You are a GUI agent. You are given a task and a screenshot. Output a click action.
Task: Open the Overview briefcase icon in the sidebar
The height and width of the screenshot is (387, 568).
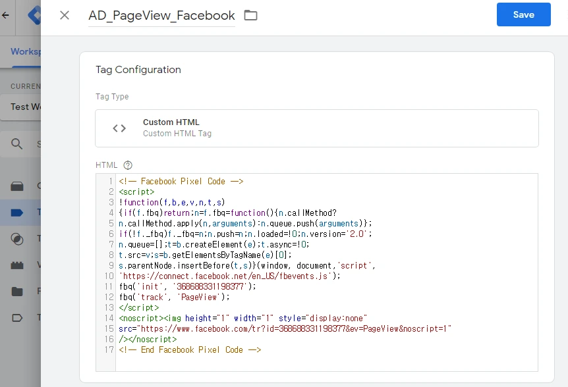click(17, 186)
